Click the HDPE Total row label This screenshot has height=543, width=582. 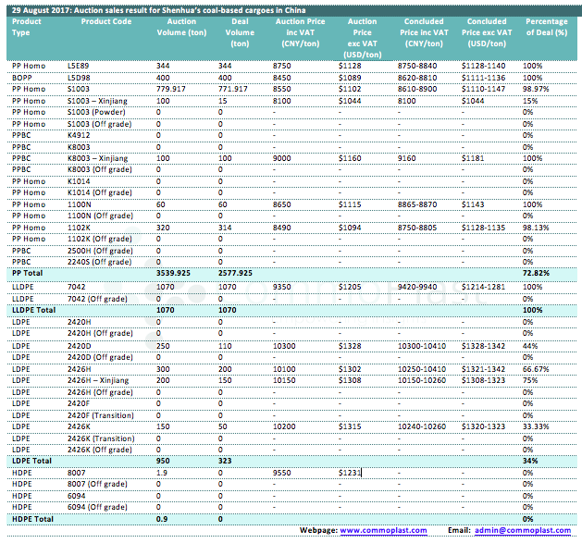[32, 519]
